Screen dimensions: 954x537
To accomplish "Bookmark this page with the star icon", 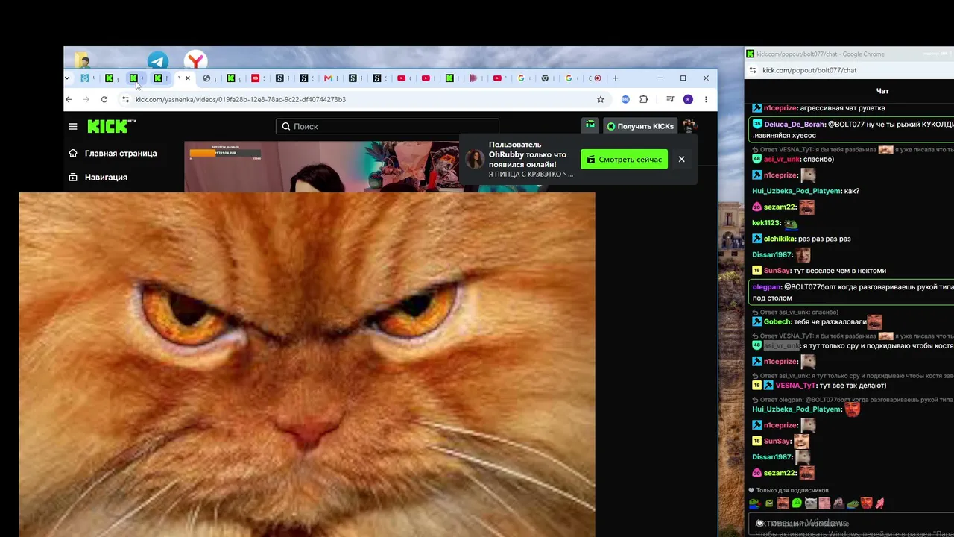I will [601, 99].
